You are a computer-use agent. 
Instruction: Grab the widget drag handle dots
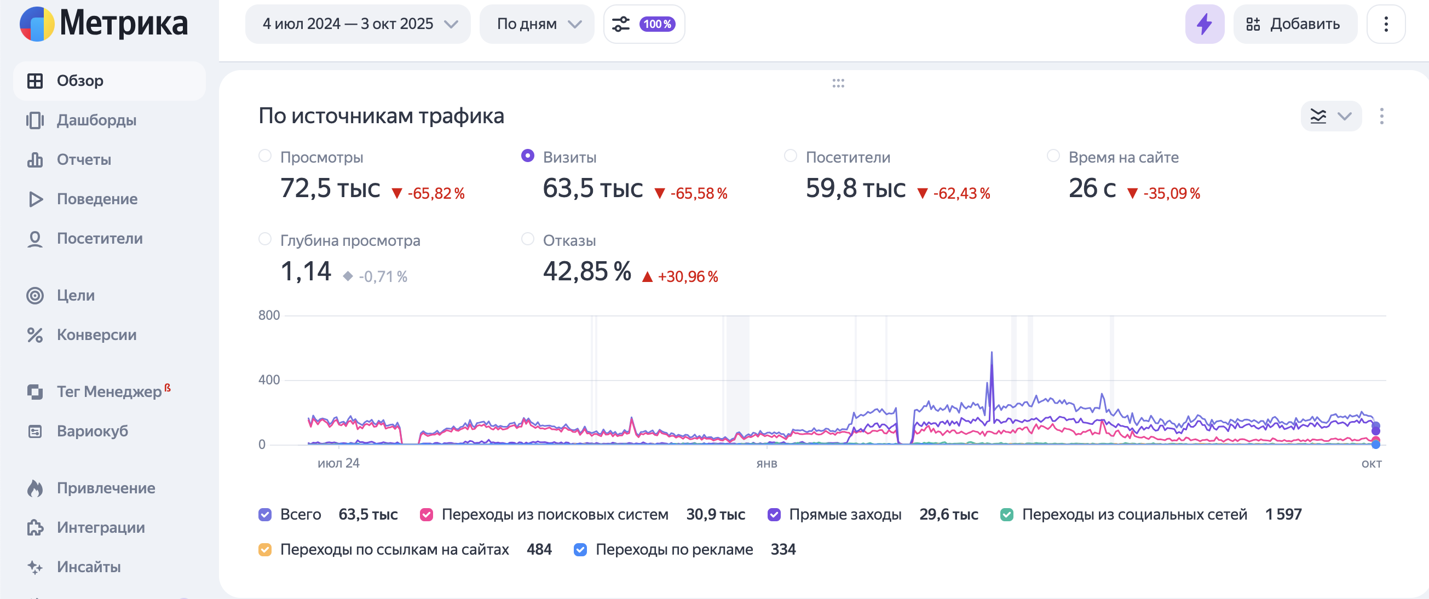(x=838, y=83)
